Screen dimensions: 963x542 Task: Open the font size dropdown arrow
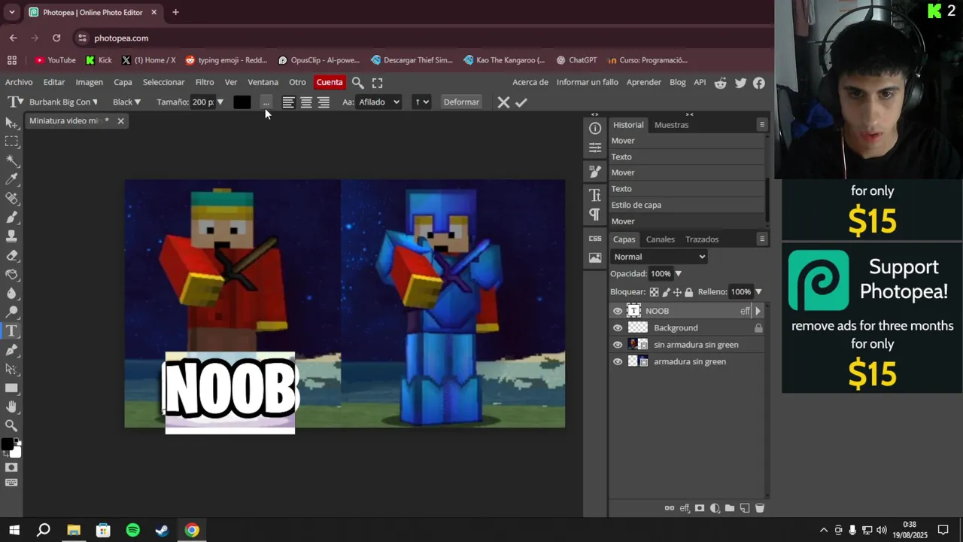point(220,102)
